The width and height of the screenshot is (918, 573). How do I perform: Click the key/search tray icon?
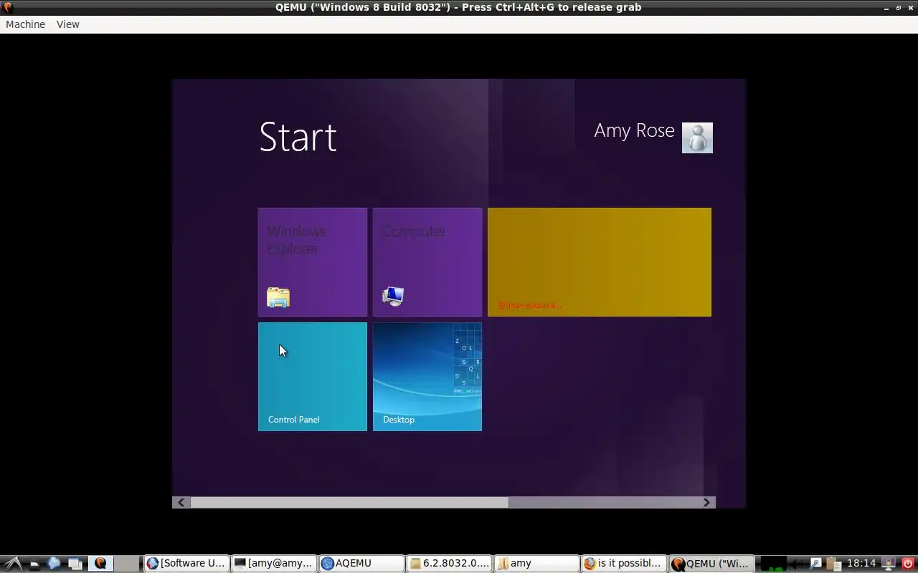(x=815, y=564)
